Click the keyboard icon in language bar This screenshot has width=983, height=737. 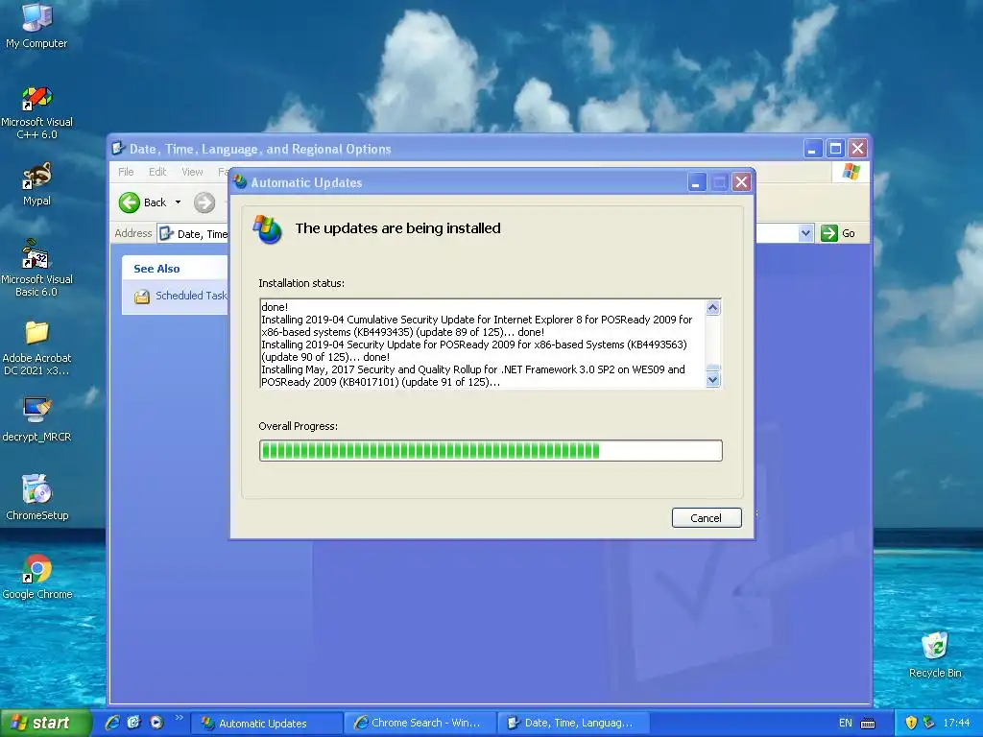click(x=868, y=724)
